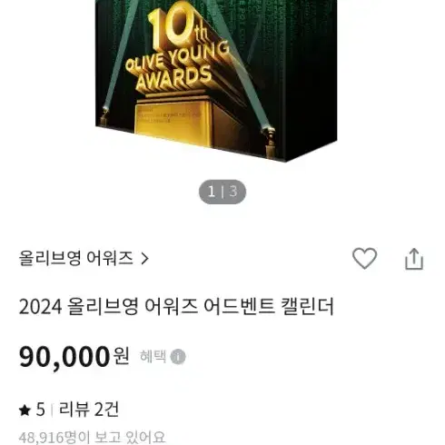Viewport: 445px width, 445px height.
Task: Tap the right spotlight lamp on the box image
Action: click(269, 142)
